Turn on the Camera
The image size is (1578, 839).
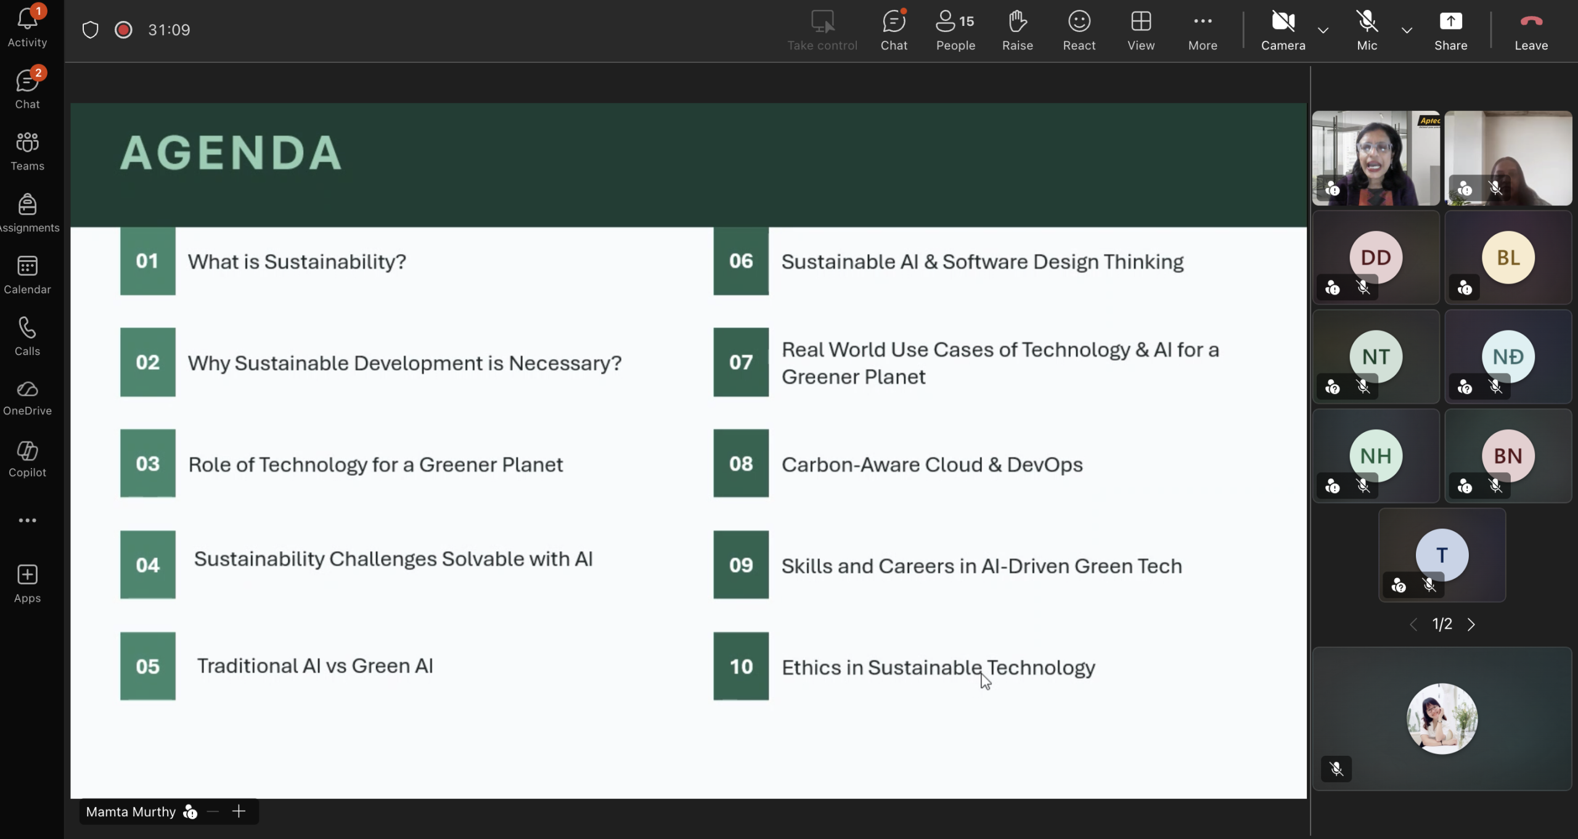(x=1283, y=30)
